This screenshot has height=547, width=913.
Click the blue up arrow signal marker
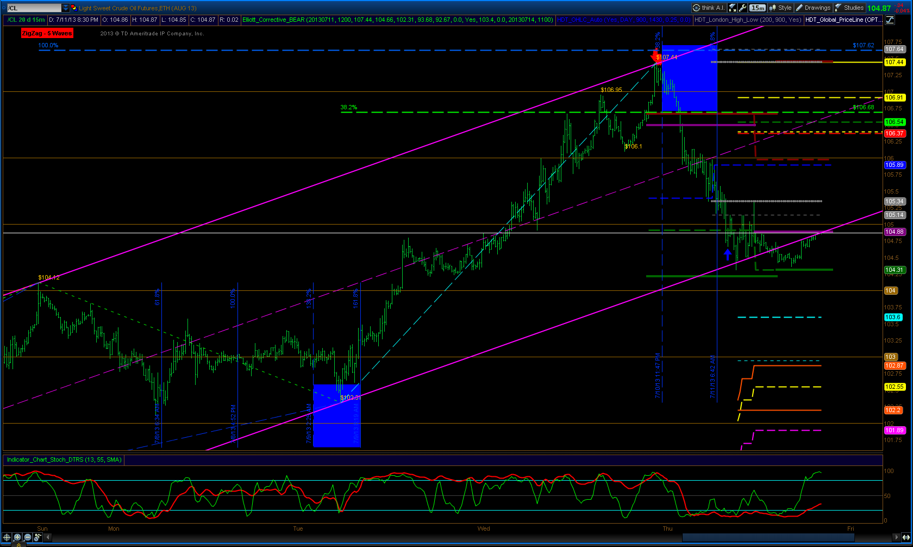[x=728, y=254]
